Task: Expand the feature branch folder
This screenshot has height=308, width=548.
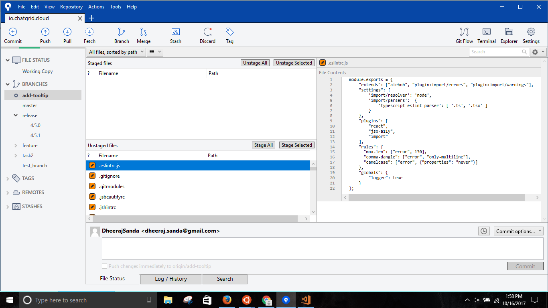Action: (x=16, y=146)
